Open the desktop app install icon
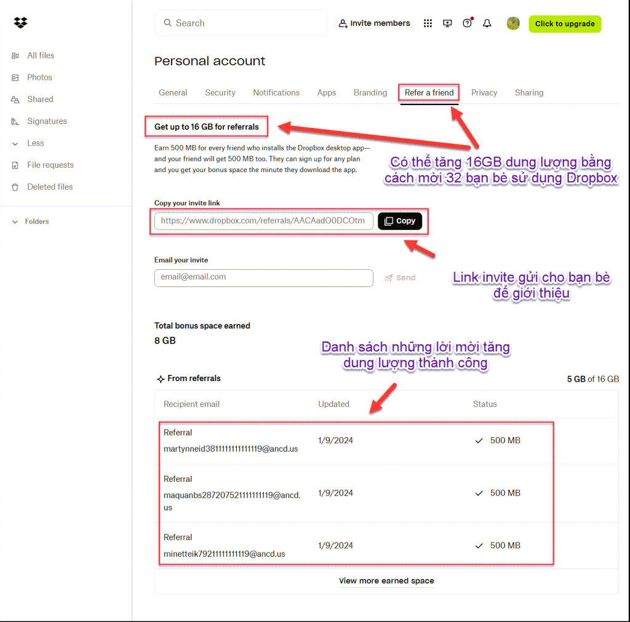The height and width of the screenshot is (622, 630). point(447,23)
